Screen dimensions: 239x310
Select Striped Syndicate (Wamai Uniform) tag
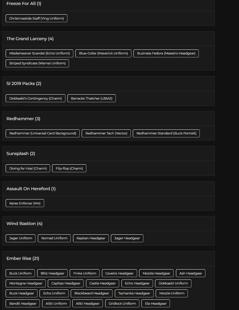(37, 63)
